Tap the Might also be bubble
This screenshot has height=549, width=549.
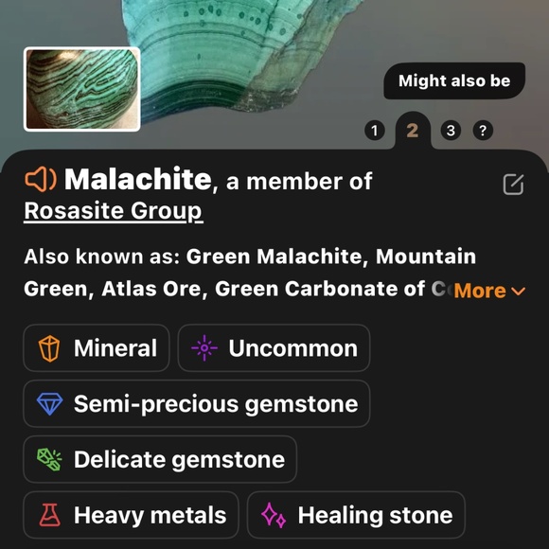point(454,80)
